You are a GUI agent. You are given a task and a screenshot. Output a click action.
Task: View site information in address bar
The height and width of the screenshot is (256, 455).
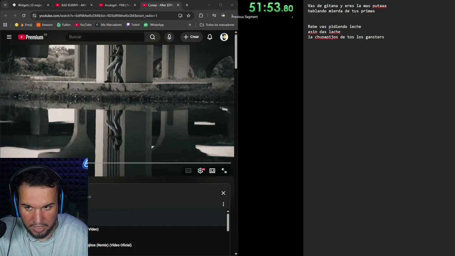(34, 16)
